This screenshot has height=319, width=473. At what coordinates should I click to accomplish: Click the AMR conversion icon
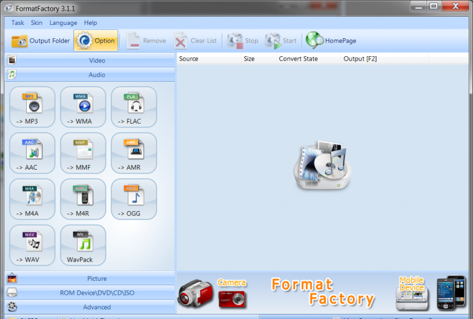click(134, 153)
